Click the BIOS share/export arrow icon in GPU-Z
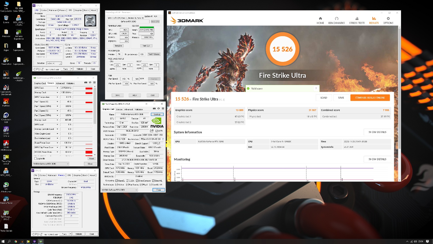 click(x=152, y=131)
